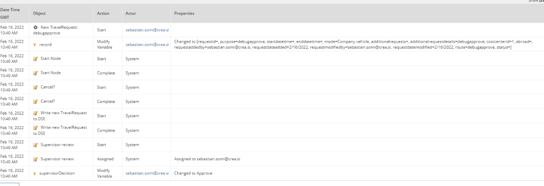The width and height of the screenshot is (544, 186).
Task: Sort by the Date Time GMT column
Action: [x=10, y=13]
